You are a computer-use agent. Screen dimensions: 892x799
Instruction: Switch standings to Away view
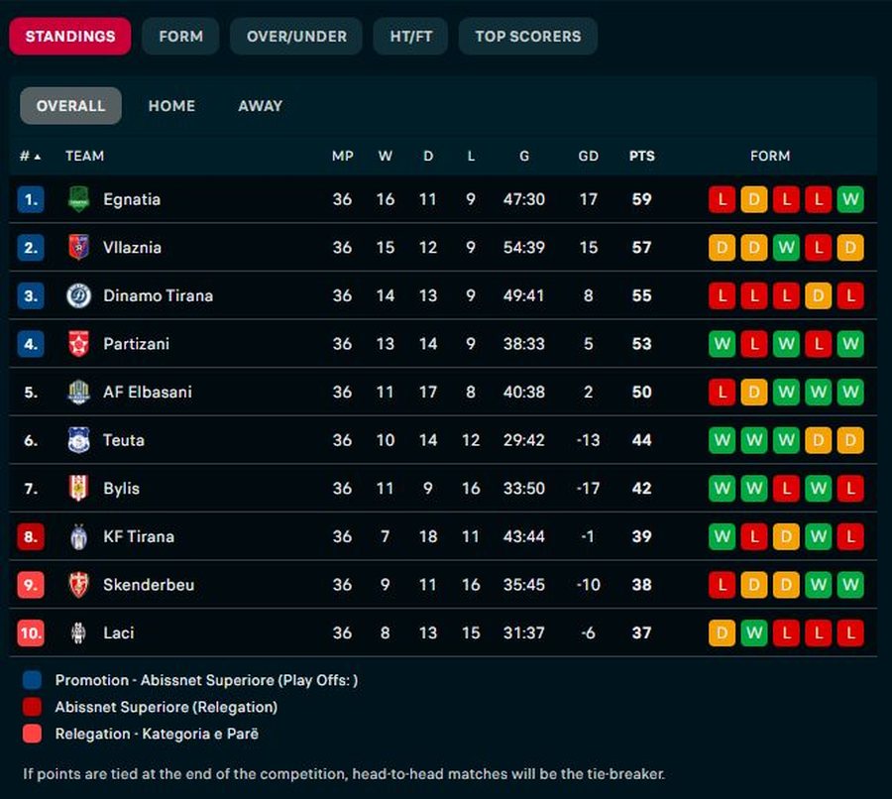point(260,106)
